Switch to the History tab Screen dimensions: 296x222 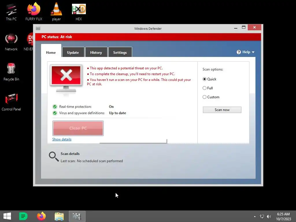[x=96, y=52]
